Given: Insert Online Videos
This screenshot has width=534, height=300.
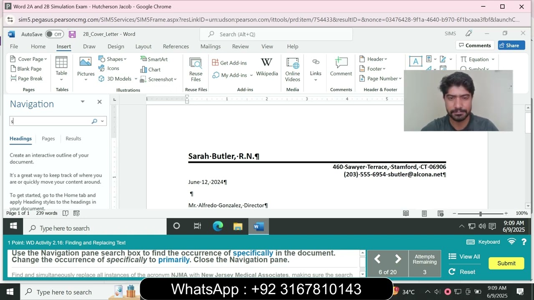Looking at the screenshot, I should [292, 69].
